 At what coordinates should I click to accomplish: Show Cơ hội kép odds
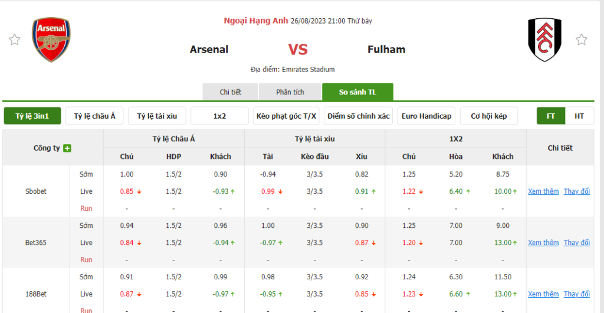[489, 116]
